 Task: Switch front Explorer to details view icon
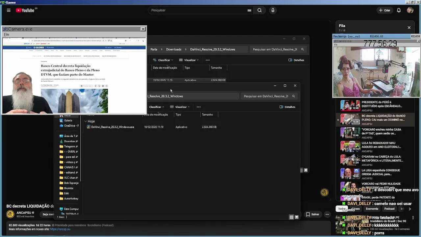[291, 217]
